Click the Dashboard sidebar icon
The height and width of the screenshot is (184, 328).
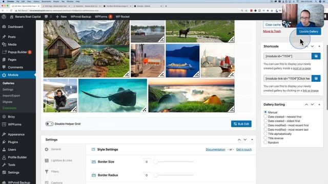4,27
